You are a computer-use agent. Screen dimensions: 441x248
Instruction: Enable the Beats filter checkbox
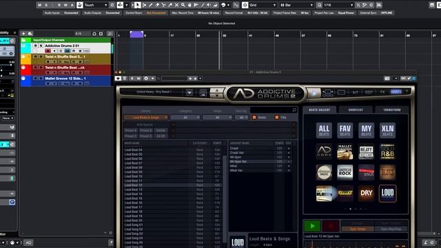(254, 117)
